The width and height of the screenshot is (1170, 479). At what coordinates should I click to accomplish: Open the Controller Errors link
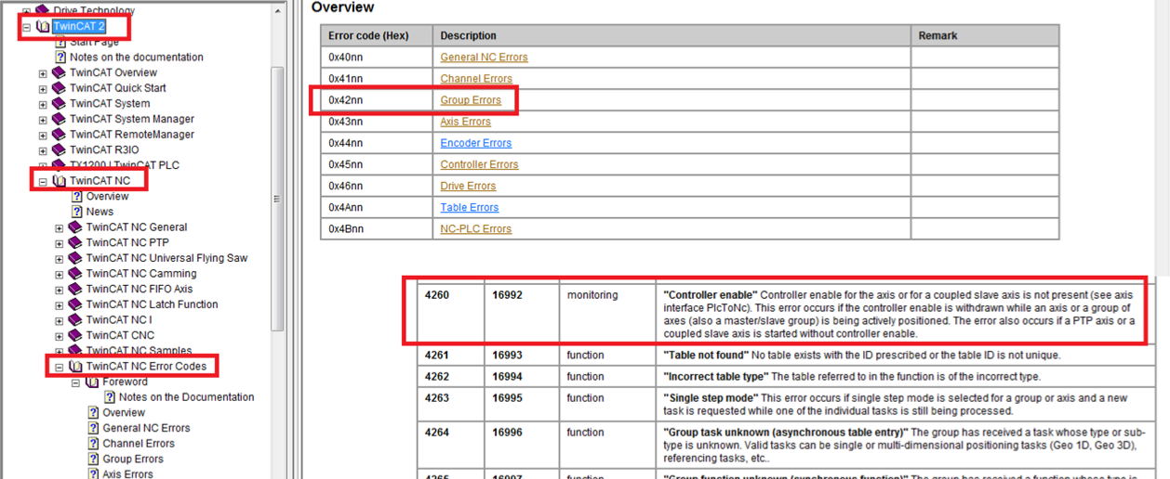[479, 164]
